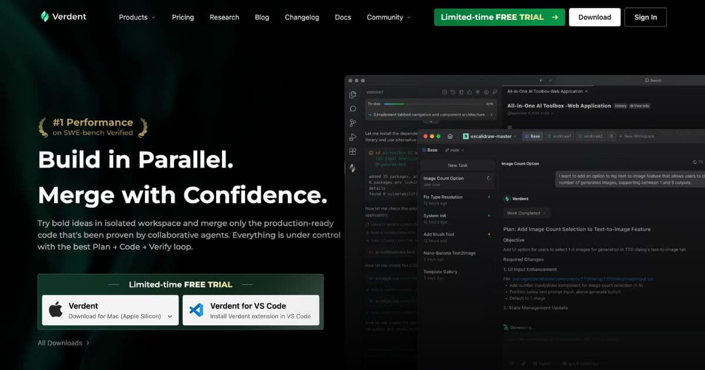Open Source Control icon in activity bar
This screenshot has width=705, height=370.
click(352, 123)
